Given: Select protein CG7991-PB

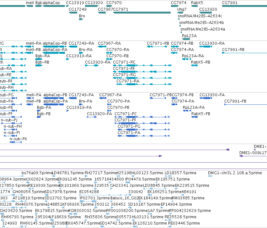Looking at the screenshot, I should 235,101.
